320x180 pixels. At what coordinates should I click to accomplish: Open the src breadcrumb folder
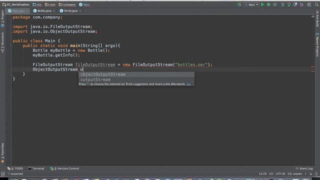coord(37,4)
